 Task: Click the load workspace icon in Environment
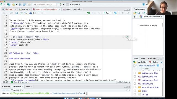coord(135,13)
